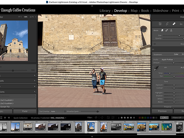Select filmstrip thumbnail number 76
Screen dimensions: 184x138
coord(129,127)
